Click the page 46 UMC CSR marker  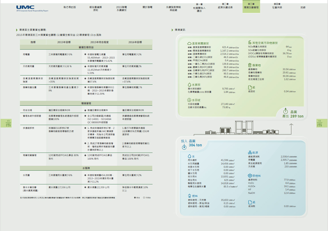pos(320,123)
